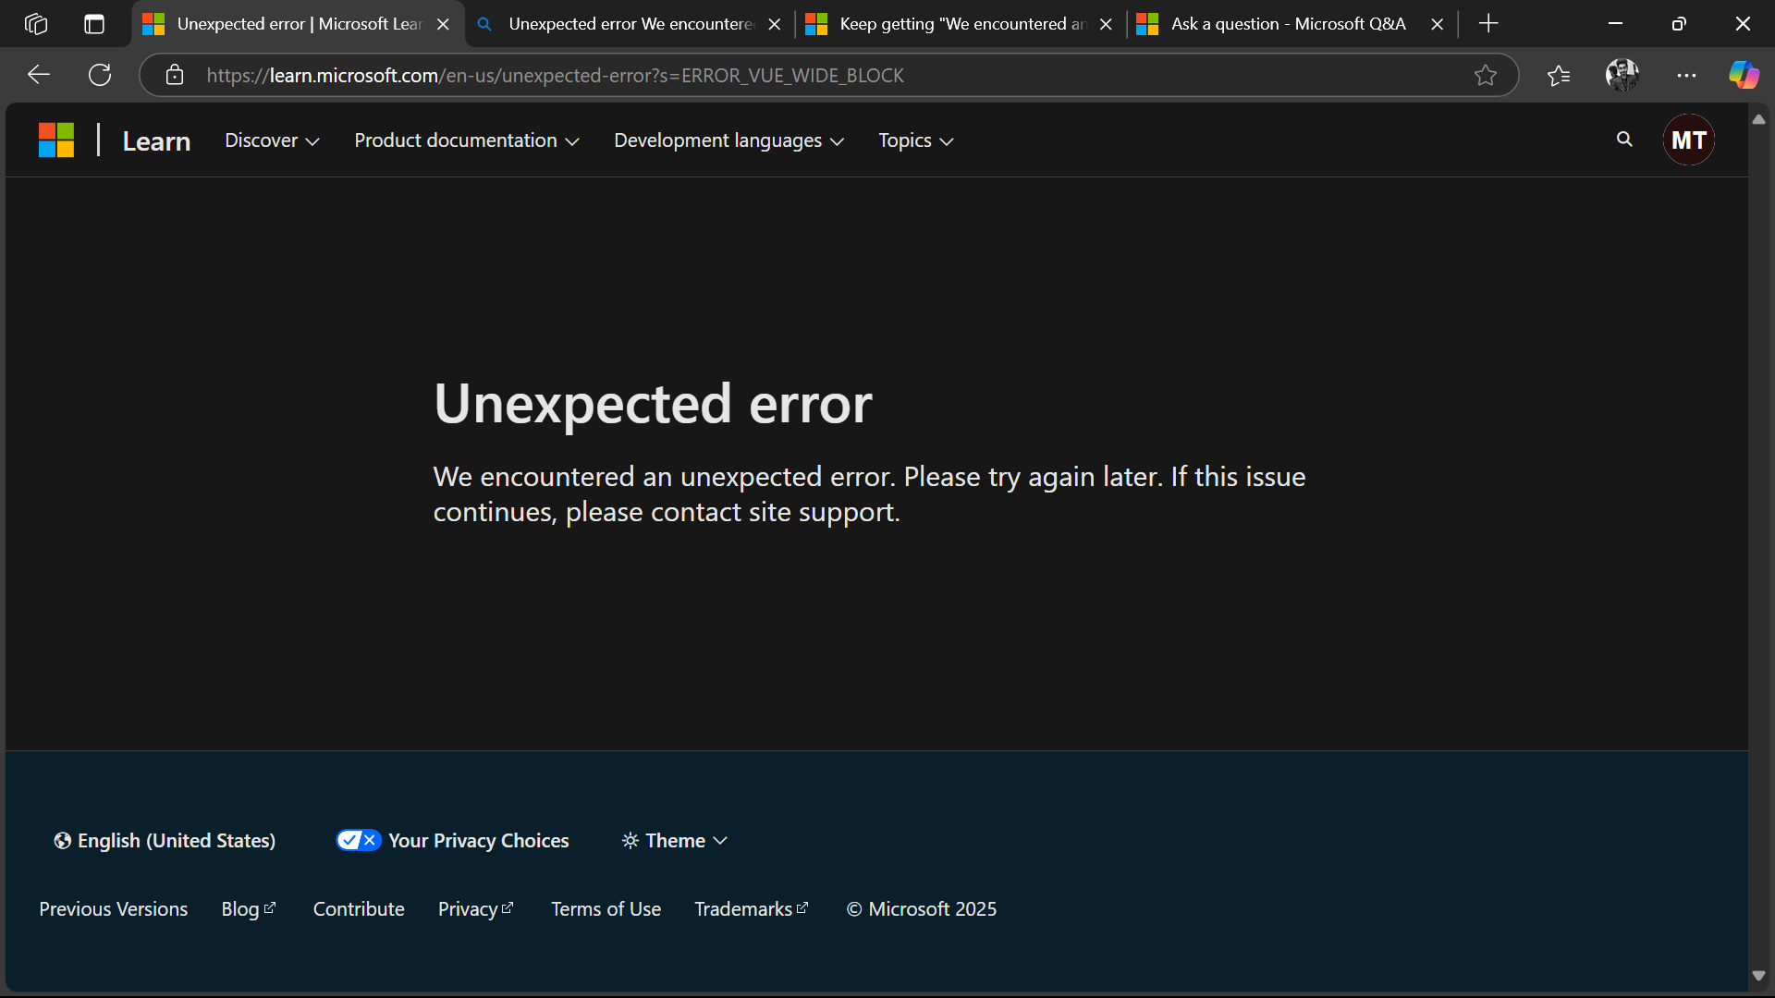
Task: Open the Terms of Use link
Action: coord(606,908)
